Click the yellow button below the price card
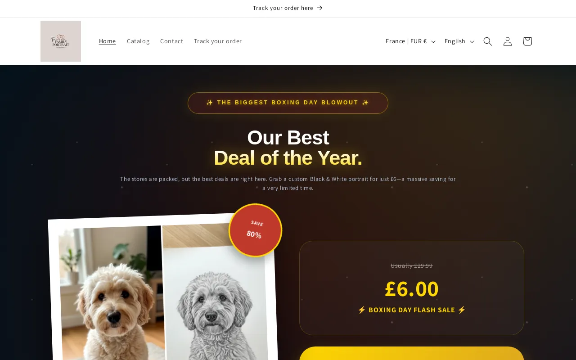This screenshot has width=576, height=360. 412,353
